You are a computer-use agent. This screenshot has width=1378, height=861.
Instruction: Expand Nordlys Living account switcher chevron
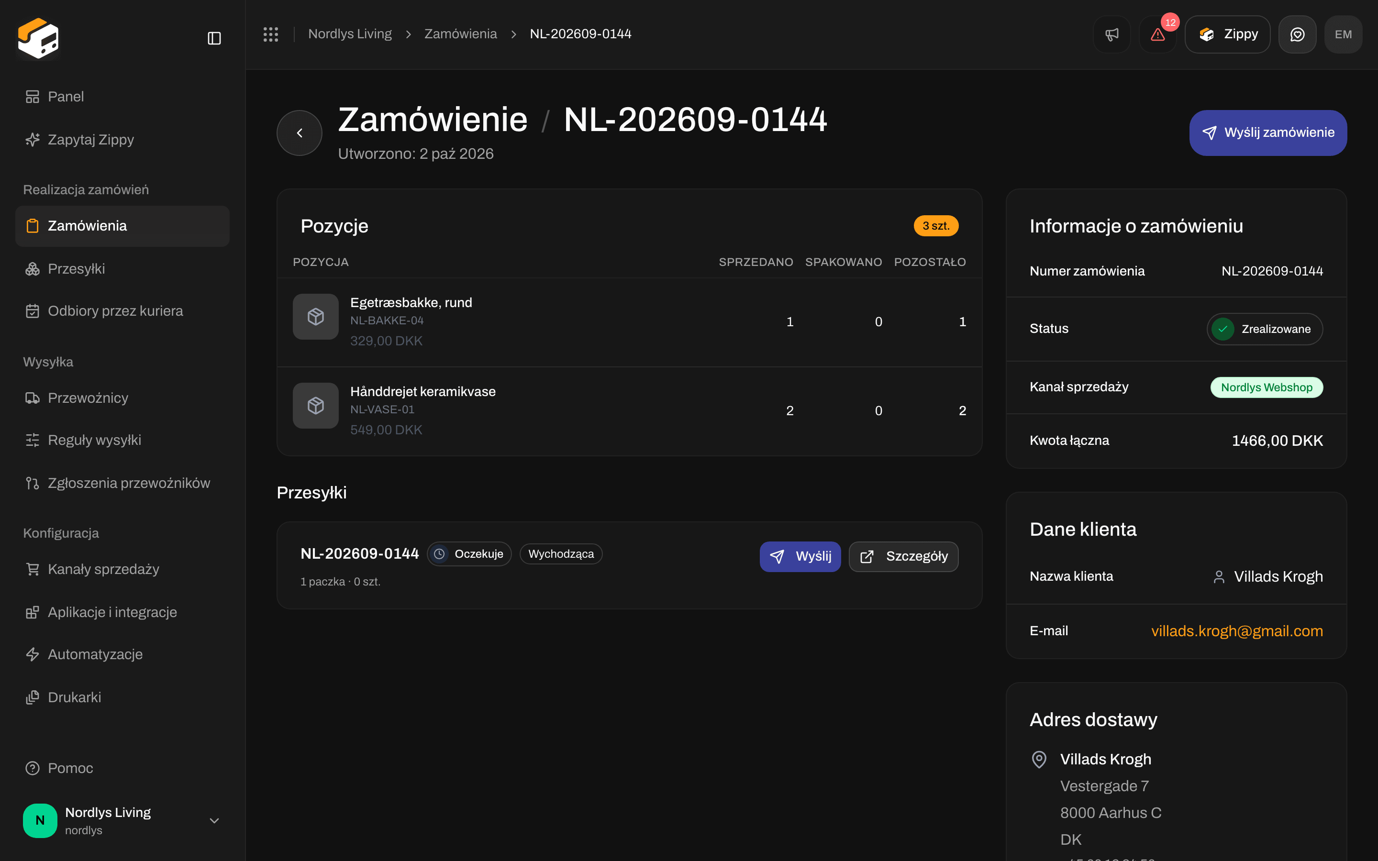214,820
